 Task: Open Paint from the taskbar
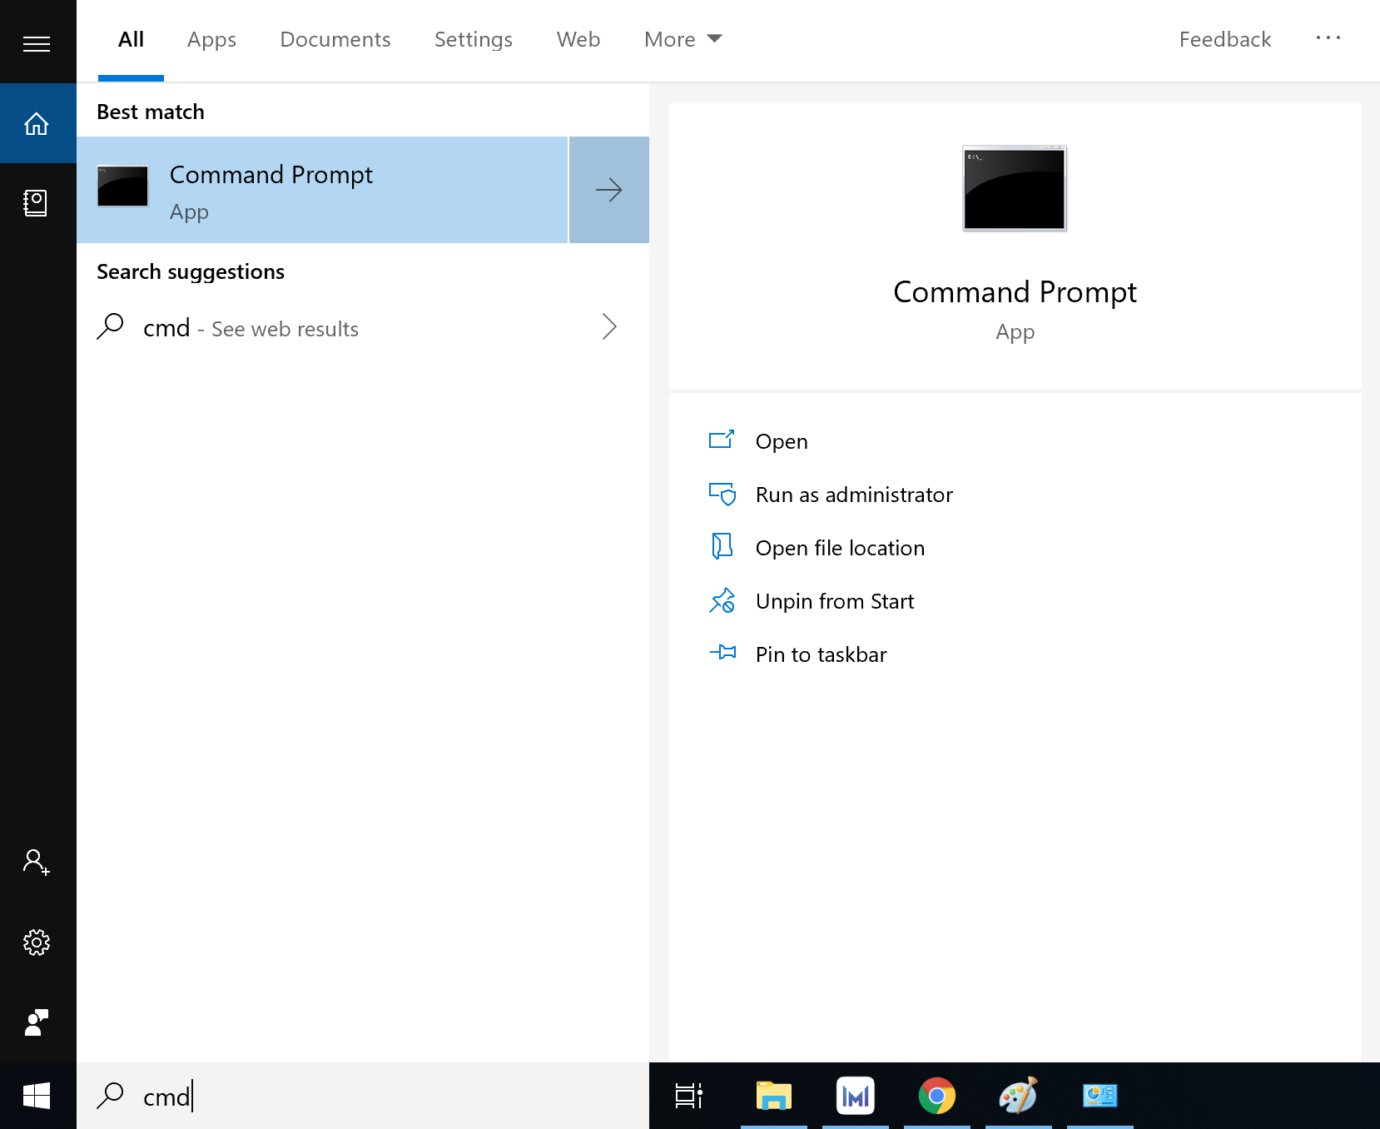[x=1017, y=1096]
